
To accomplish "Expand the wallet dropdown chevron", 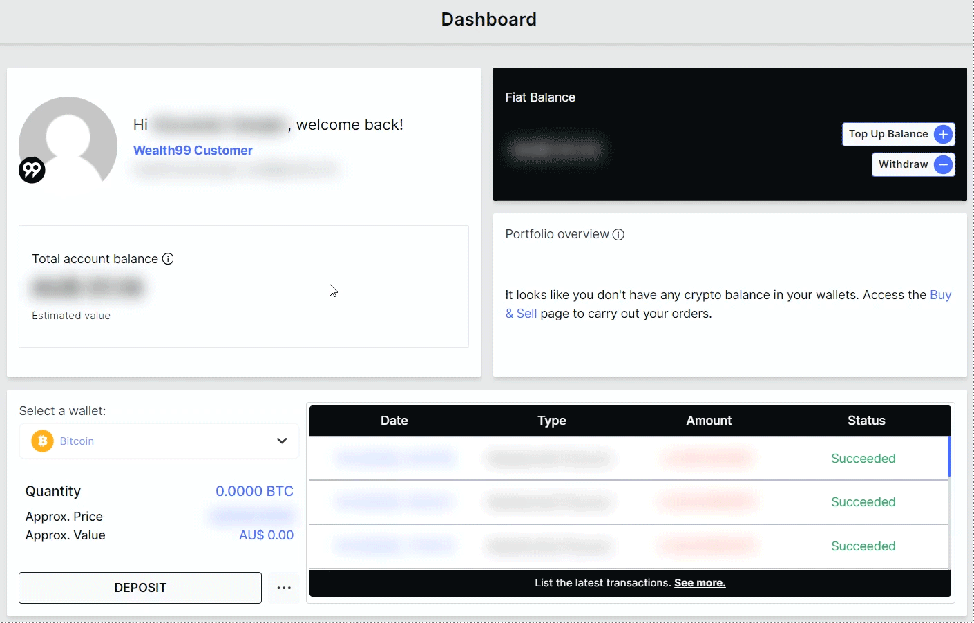I will coord(282,441).
